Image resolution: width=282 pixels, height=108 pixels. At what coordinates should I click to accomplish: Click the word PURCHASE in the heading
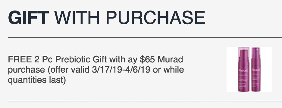pyautogui.click(x=155, y=18)
